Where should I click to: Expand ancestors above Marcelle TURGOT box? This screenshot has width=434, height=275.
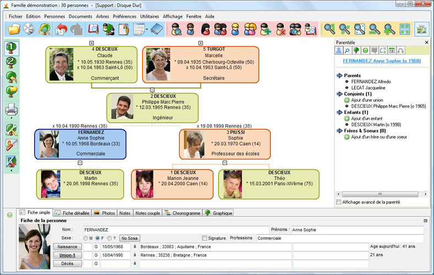coord(200,43)
